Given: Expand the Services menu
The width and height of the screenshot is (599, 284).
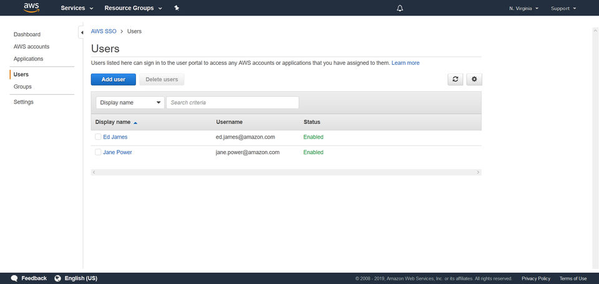Looking at the screenshot, I should click(77, 8).
